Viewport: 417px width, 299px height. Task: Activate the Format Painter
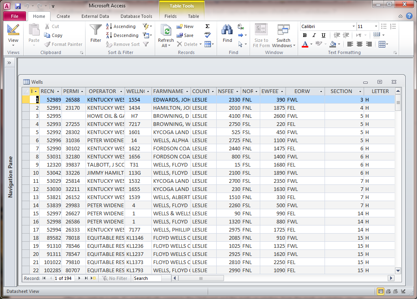63,44
